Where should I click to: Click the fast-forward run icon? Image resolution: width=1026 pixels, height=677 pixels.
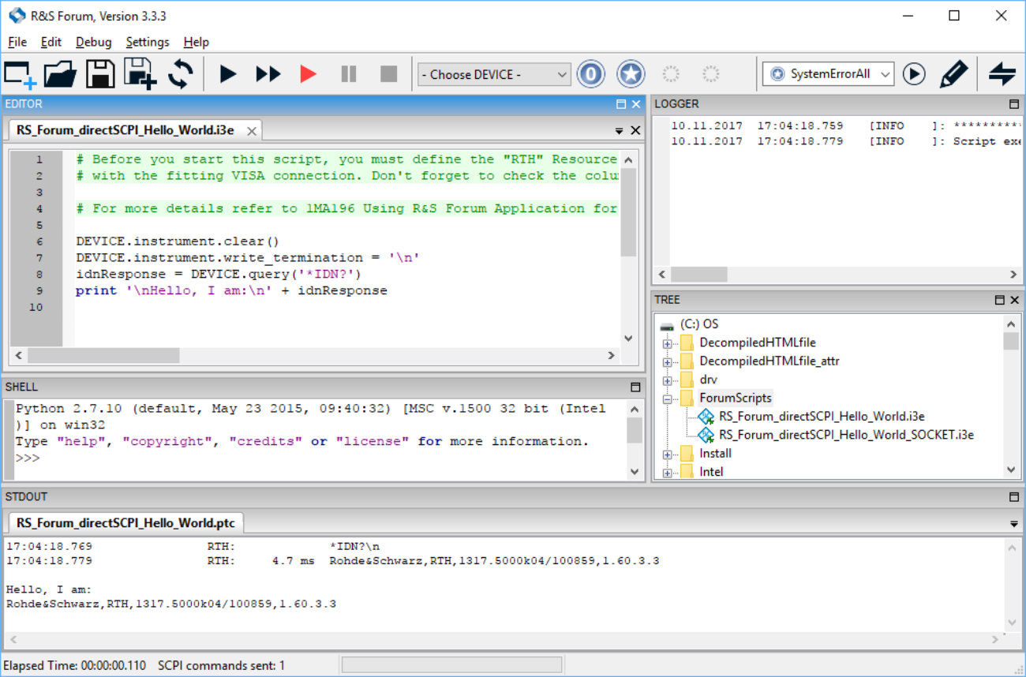(x=268, y=74)
